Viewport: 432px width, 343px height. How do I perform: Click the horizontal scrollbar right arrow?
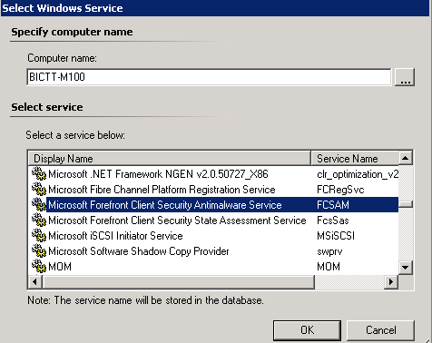coord(391,281)
